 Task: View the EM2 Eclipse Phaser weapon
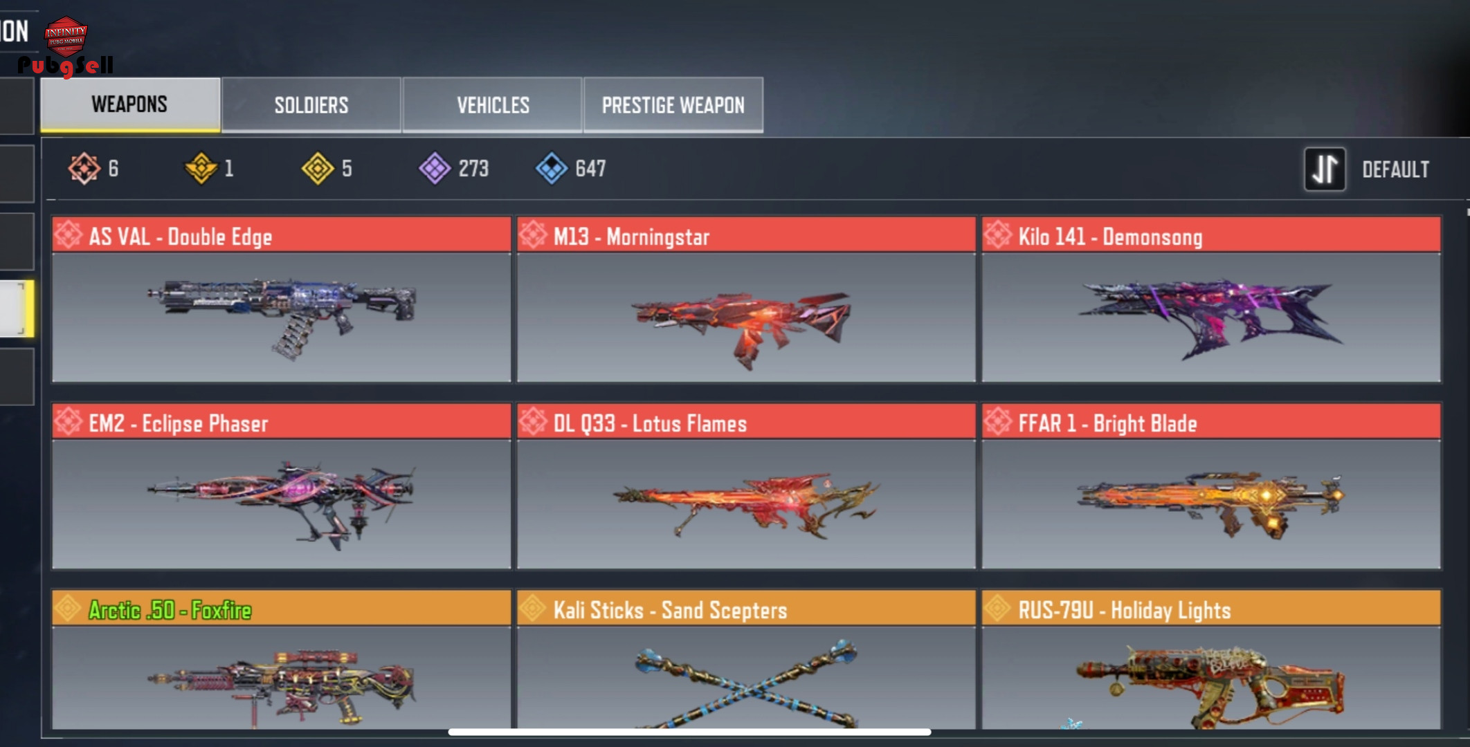282,486
